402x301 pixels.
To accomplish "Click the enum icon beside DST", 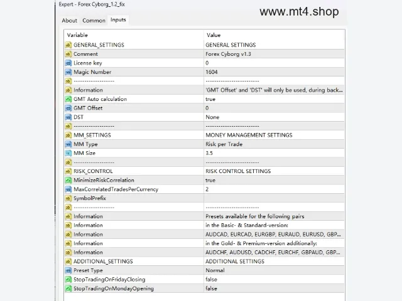I will coord(68,117).
